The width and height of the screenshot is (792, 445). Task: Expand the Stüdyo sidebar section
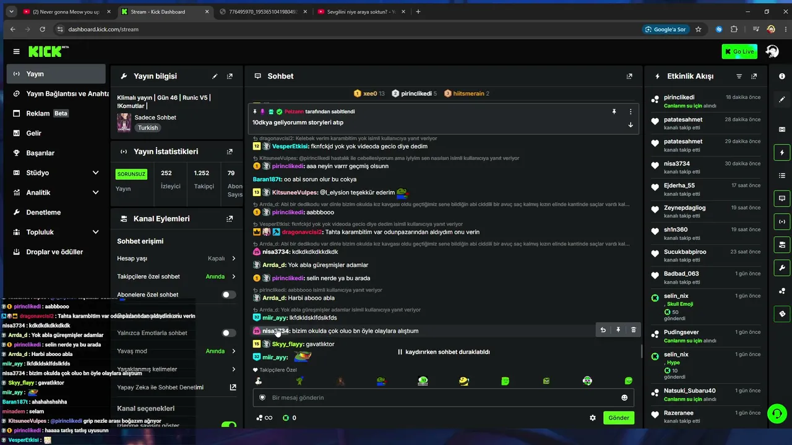(x=95, y=172)
